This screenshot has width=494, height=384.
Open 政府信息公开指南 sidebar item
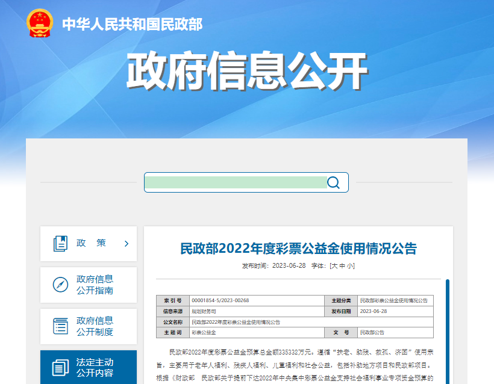89,285
